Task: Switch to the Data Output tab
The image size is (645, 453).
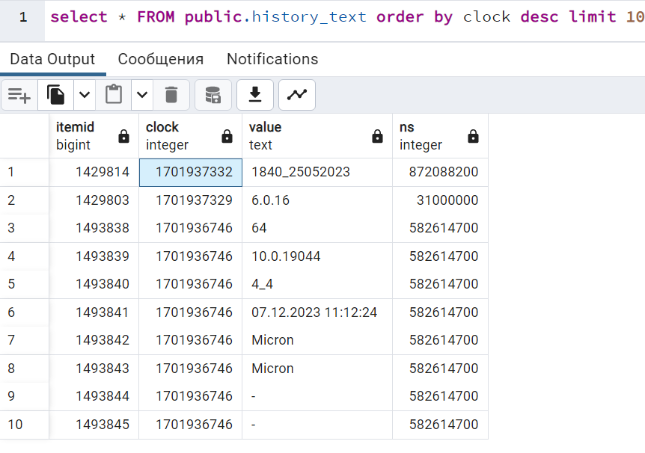Action: 52,59
